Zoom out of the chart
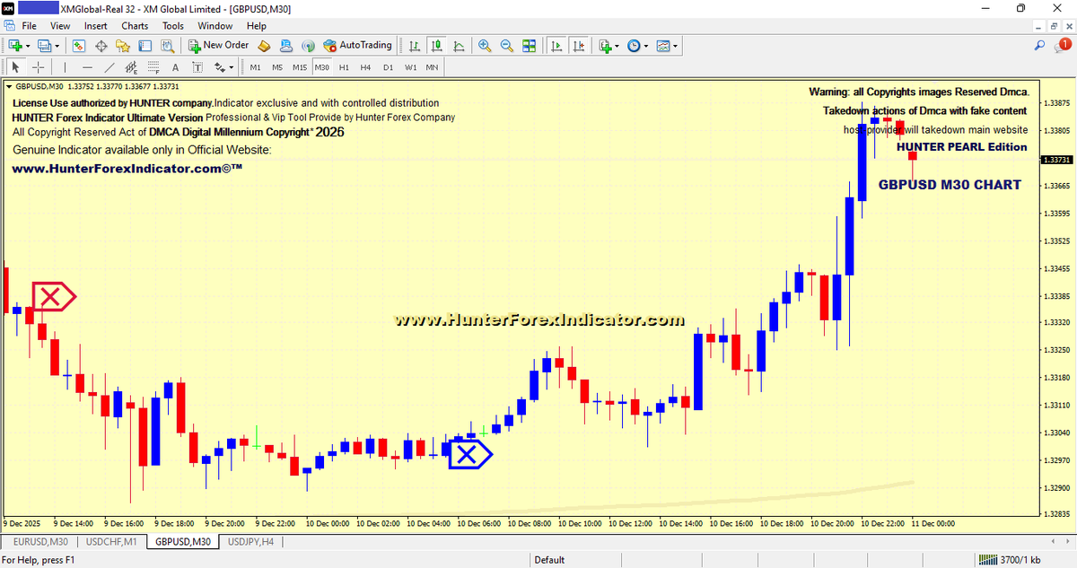This screenshot has width=1077, height=568. [507, 46]
